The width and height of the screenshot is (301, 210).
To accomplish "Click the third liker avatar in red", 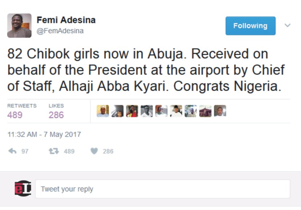I will [132, 111].
